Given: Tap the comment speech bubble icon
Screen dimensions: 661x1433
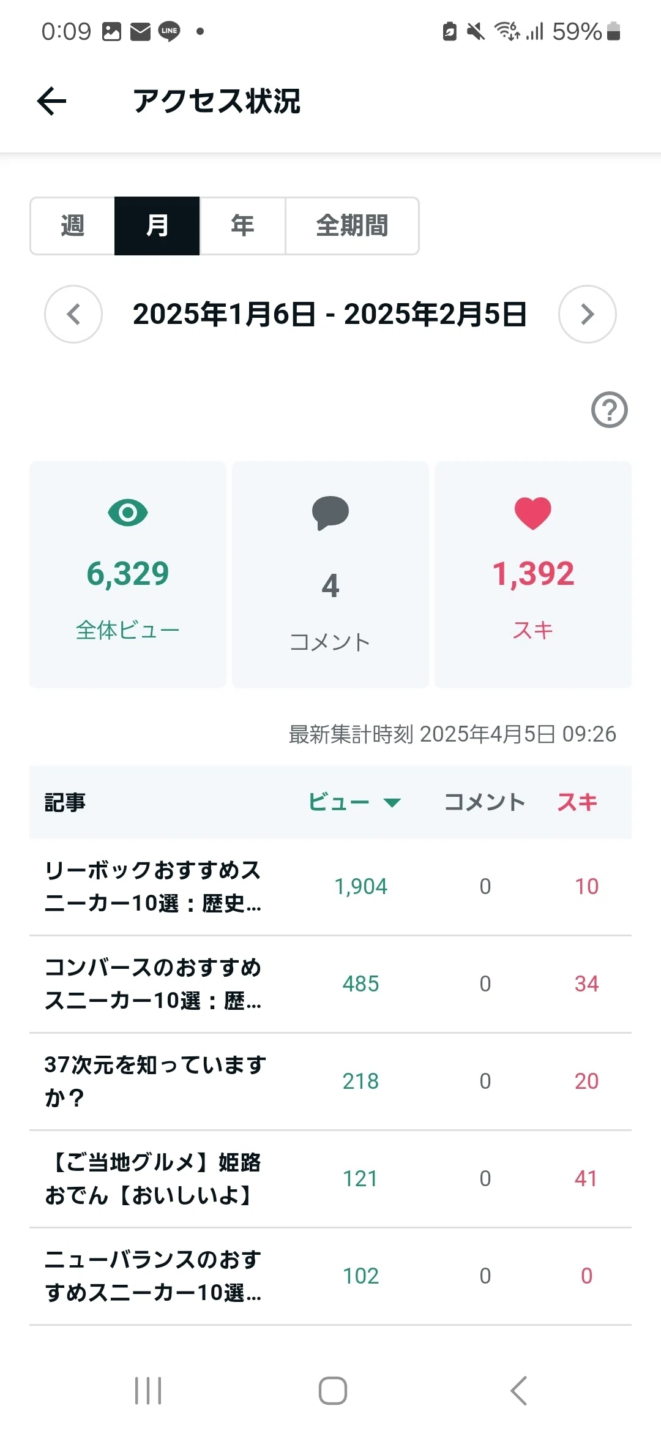Looking at the screenshot, I should point(330,513).
